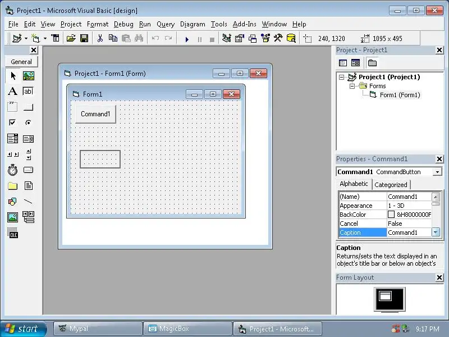449x337 pixels.
Task: Select the ListBox control tool
Action: pyautogui.click(x=29, y=139)
